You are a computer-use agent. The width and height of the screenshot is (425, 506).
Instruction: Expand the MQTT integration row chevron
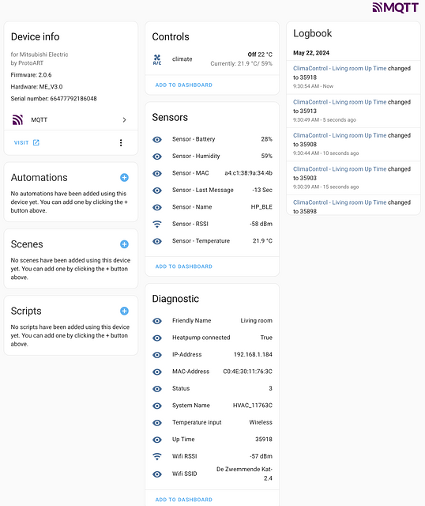click(124, 119)
